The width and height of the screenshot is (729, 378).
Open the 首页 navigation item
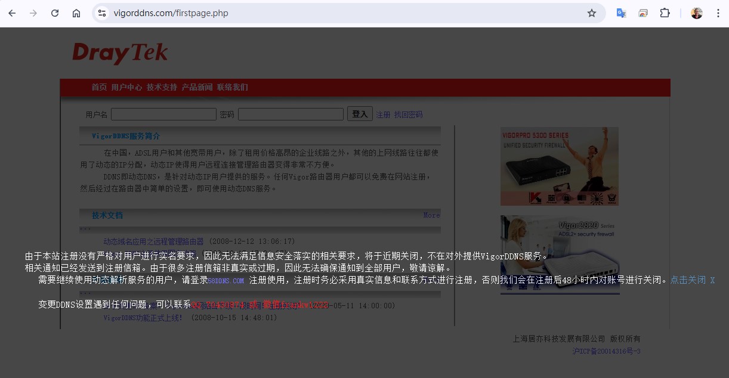pos(99,87)
